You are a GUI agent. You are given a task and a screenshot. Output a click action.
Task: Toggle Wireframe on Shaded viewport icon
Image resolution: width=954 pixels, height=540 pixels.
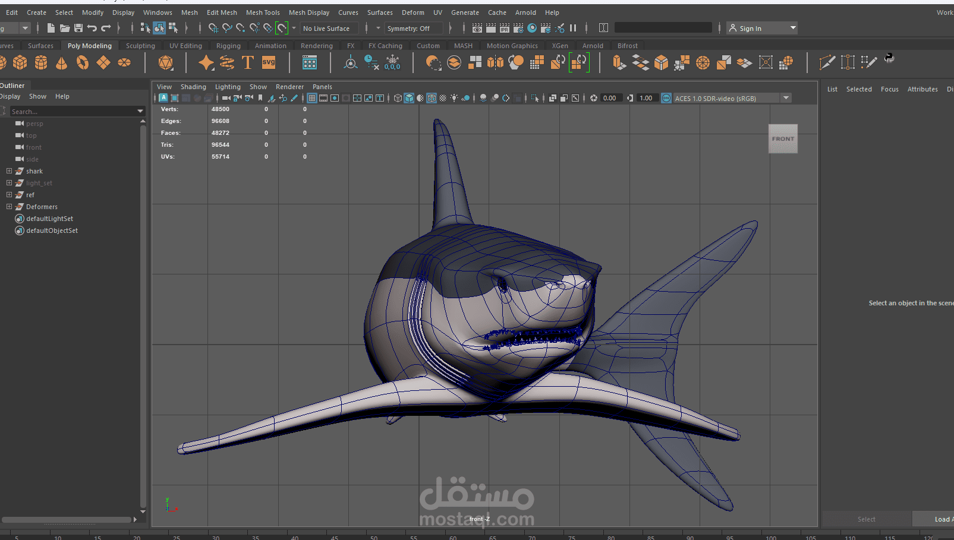pos(432,98)
